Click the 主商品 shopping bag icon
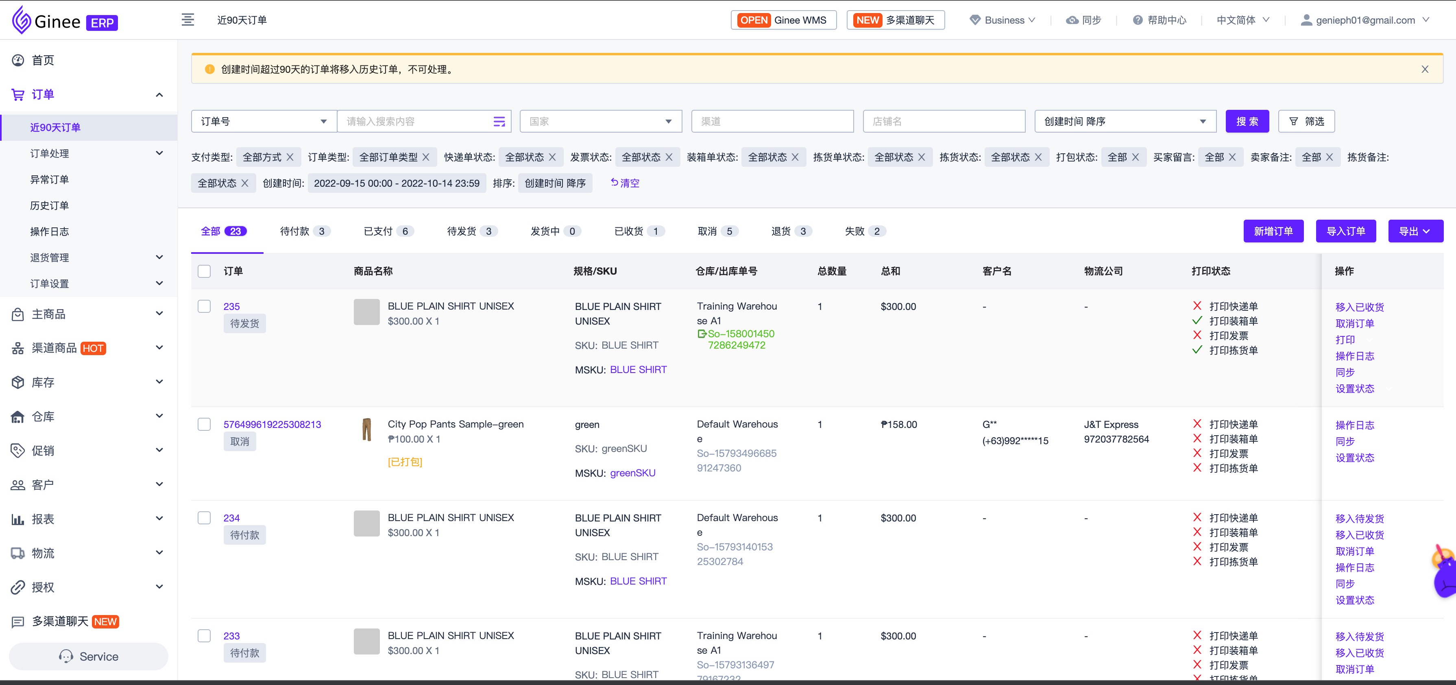Image resolution: width=1456 pixels, height=685 pixels. (18, 314)
